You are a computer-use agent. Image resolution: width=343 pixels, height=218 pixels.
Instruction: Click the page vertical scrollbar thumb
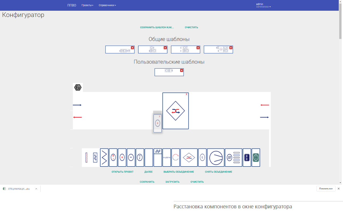tap(341, 21)
